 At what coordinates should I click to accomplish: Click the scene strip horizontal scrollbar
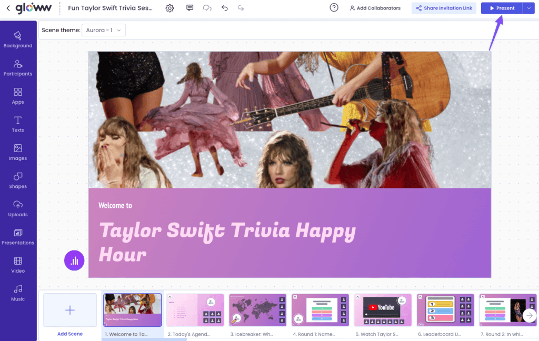pos(144,339)
